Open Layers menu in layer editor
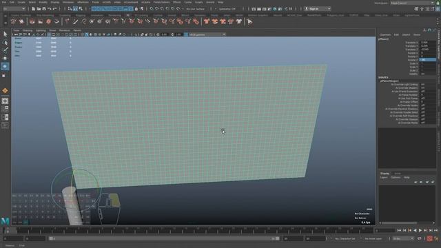 point(384,178)
